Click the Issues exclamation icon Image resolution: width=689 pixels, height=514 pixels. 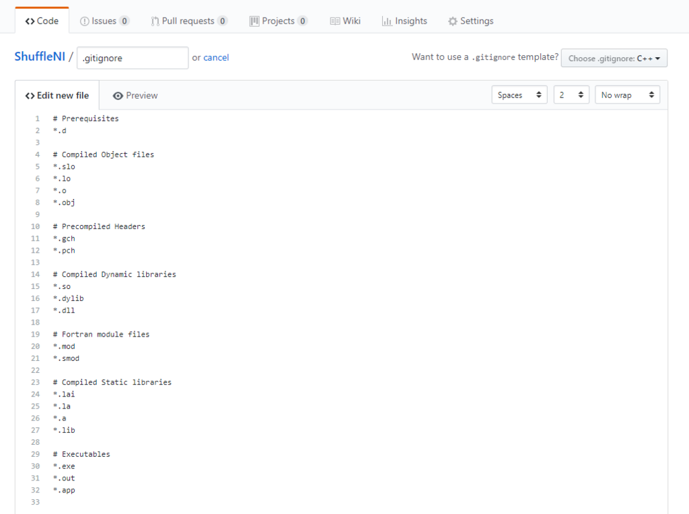tap(84, 21)
